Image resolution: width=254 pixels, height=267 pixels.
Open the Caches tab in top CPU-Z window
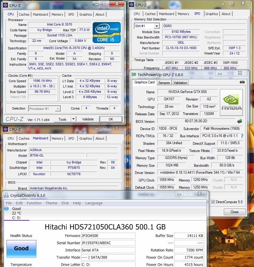pos(24,14)
